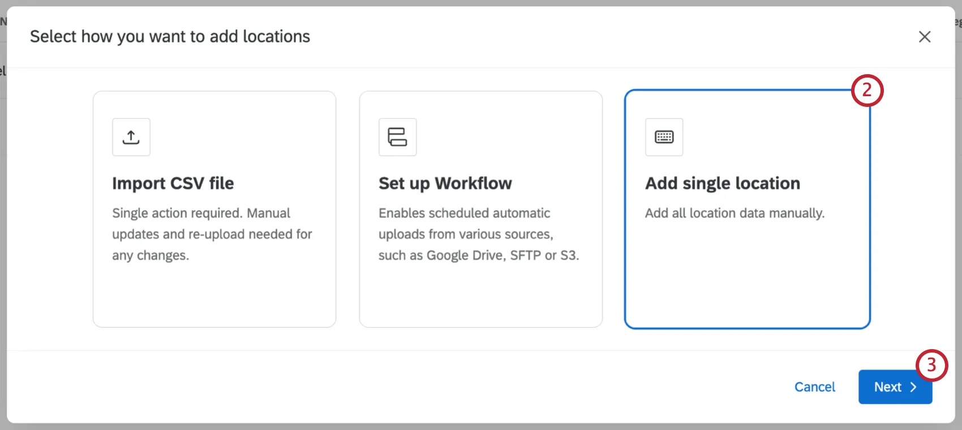Click the "Enables scheduled automatic uploads" description
The image size is (962, 430).
[479, 234]
